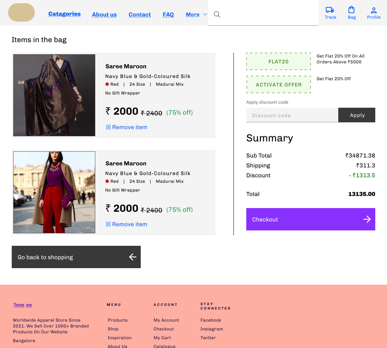The image size is (387, 348).
Task: Open My Cart footer link
Action: pos(162,338)
